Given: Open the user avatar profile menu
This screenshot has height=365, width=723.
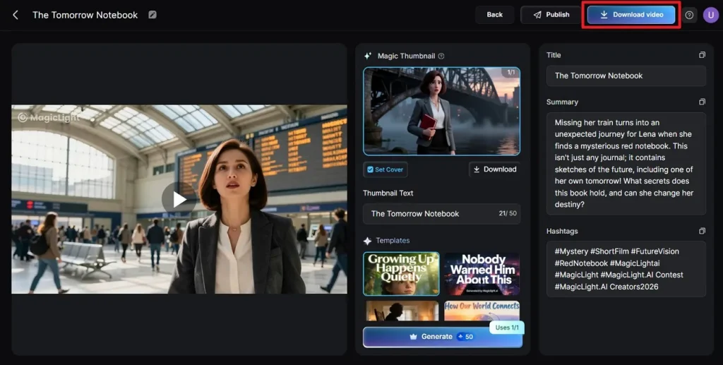Looking at the screenshot, I should pyautogui.click(x=710, y=15).
